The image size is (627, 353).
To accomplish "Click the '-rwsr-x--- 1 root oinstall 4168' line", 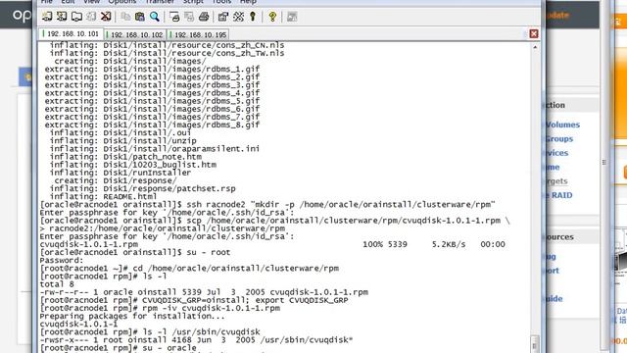I will point(196,340).
